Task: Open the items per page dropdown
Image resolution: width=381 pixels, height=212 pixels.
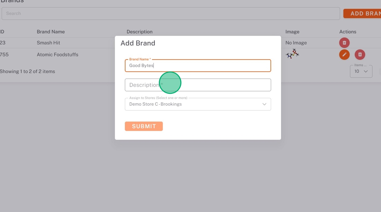Action: 361,71
